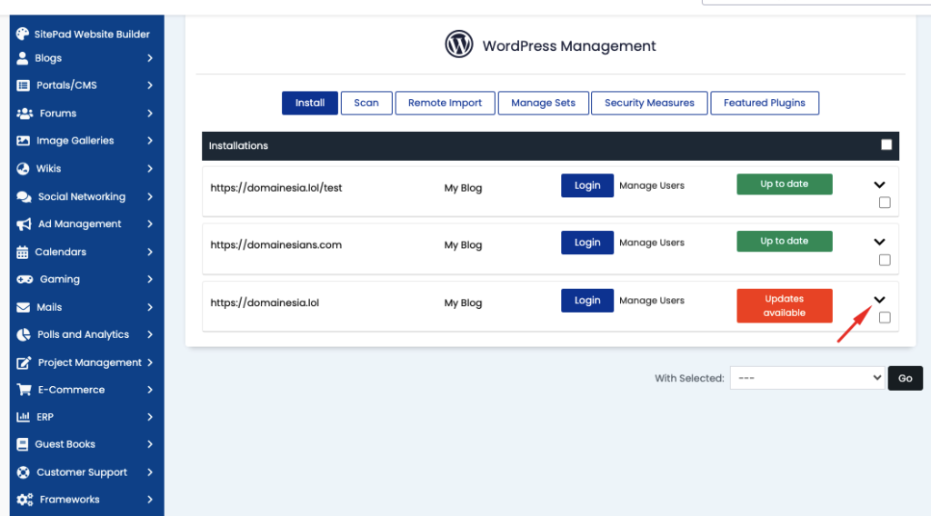931x516 pixels.
Task: Switch to Security Measures tab
Action: [x=649, y=103]
